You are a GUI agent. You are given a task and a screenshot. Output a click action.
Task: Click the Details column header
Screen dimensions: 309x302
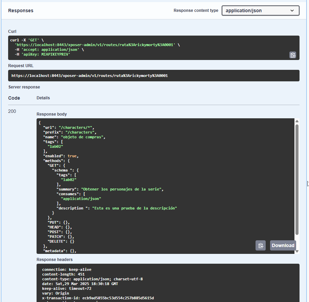(x=43, y=98)
